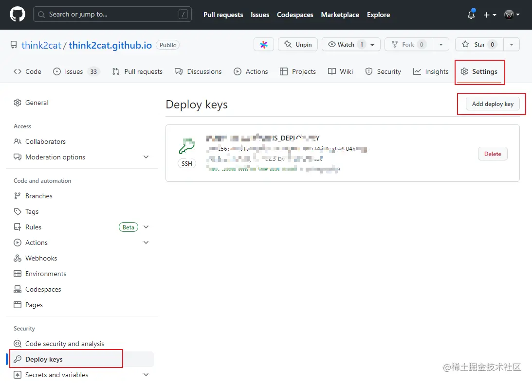The width and height of the screenshot is (532, 383).
Task: Go to Issues in top navigation
Action: 260,15
